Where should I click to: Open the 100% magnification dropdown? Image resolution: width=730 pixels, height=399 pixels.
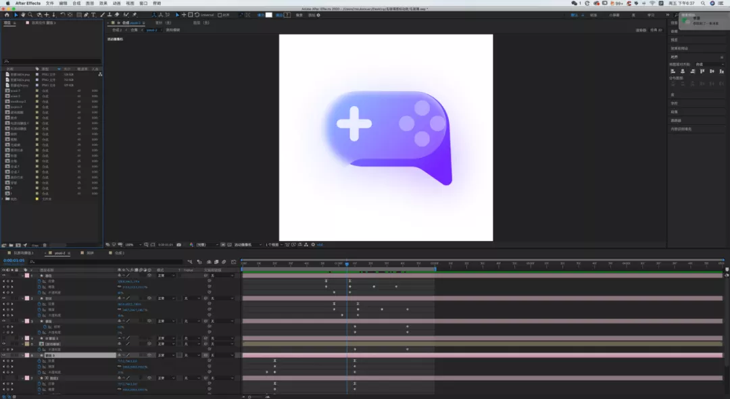coord(130,244)
